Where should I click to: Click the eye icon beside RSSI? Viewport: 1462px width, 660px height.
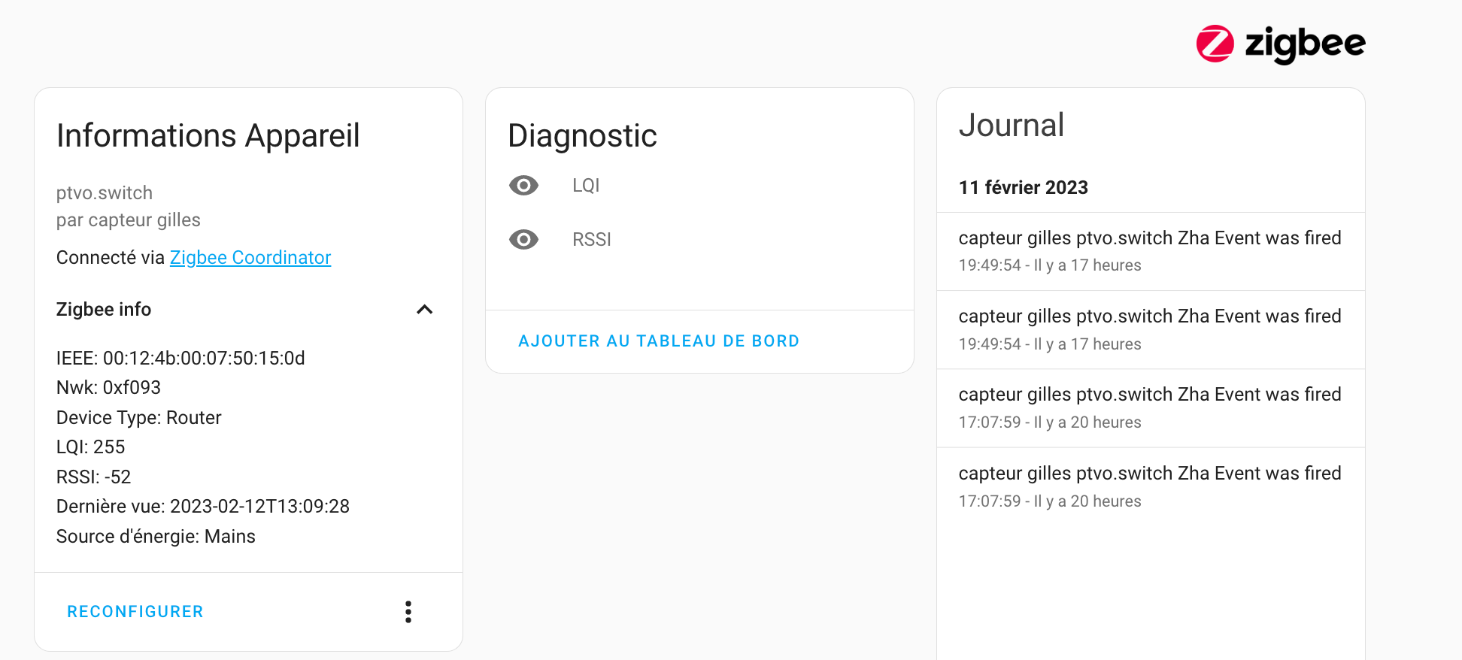[524, 239]
